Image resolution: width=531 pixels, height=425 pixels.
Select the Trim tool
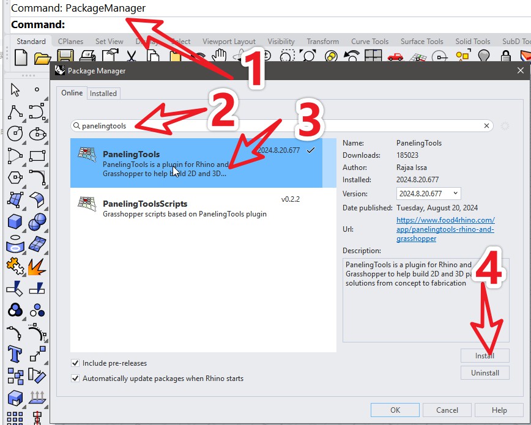14,289
